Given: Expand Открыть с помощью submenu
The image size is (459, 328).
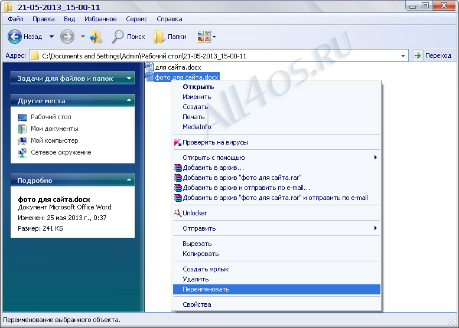Looking at the screenshot, I should click(376, 158).
